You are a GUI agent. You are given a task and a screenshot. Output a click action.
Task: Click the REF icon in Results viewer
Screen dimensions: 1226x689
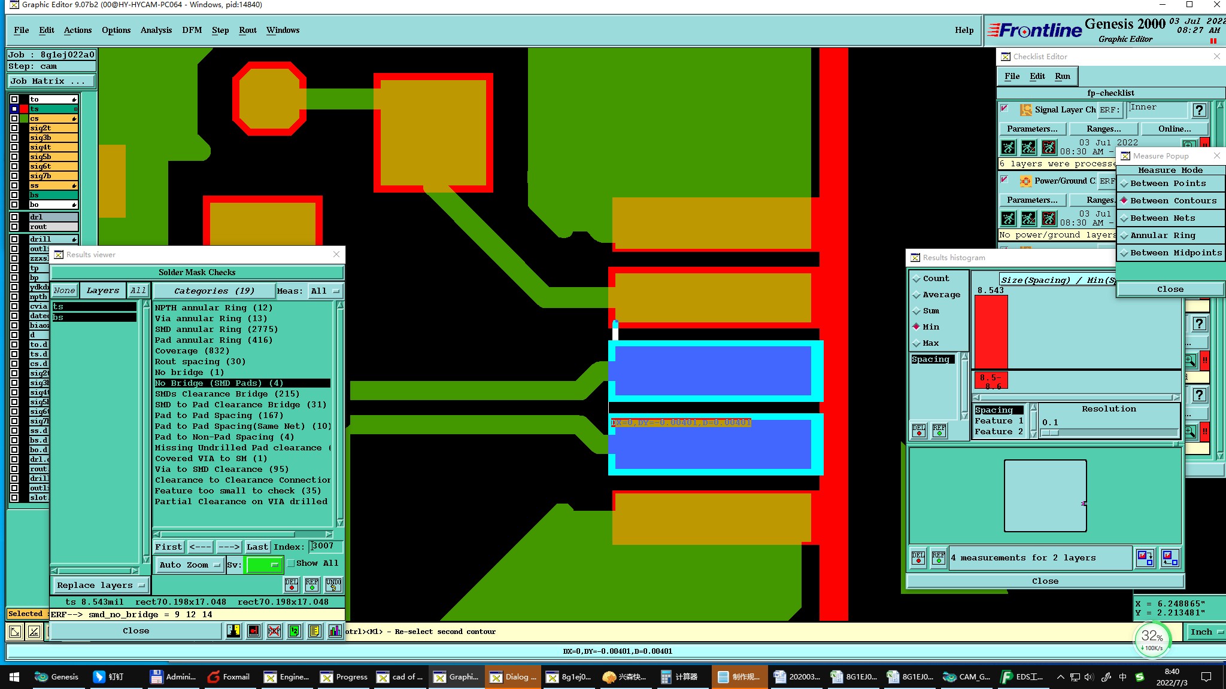(312, 584)
